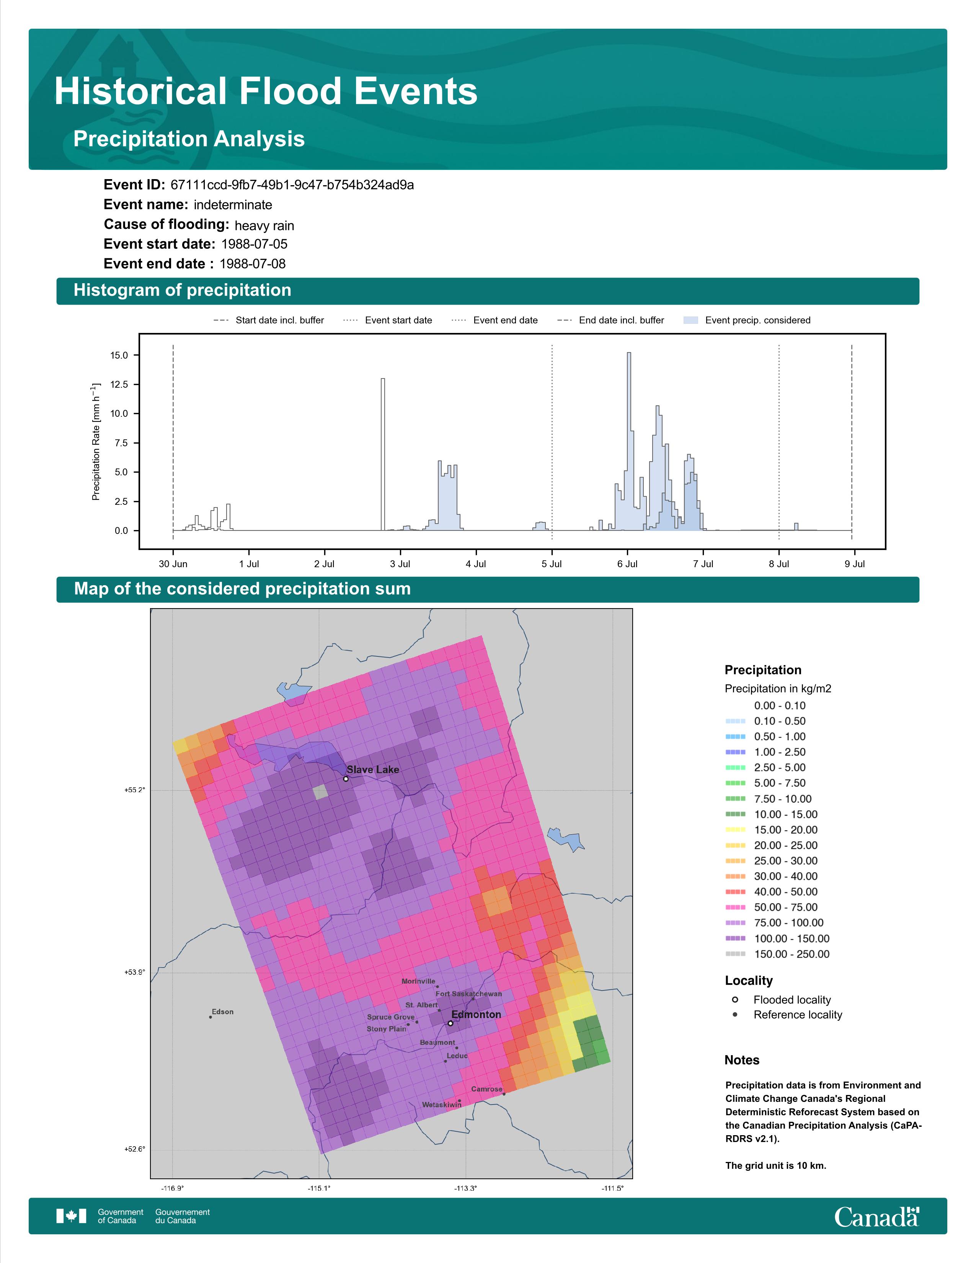Click the Camrose map label

tap(487, 1089)
